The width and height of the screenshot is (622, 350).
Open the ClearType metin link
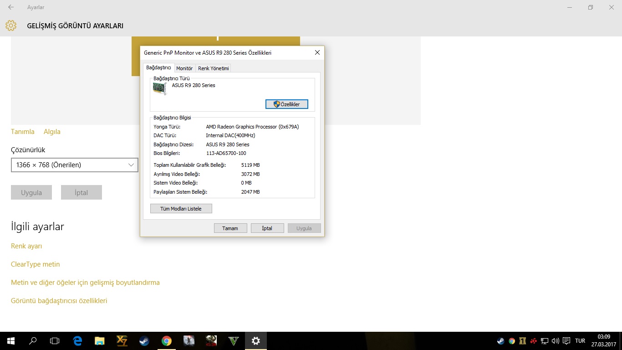click(36, 264)
